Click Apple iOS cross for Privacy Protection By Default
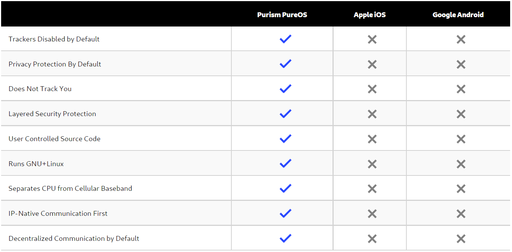The height and width of the screenshot is (252, 512). coord(372,64)
